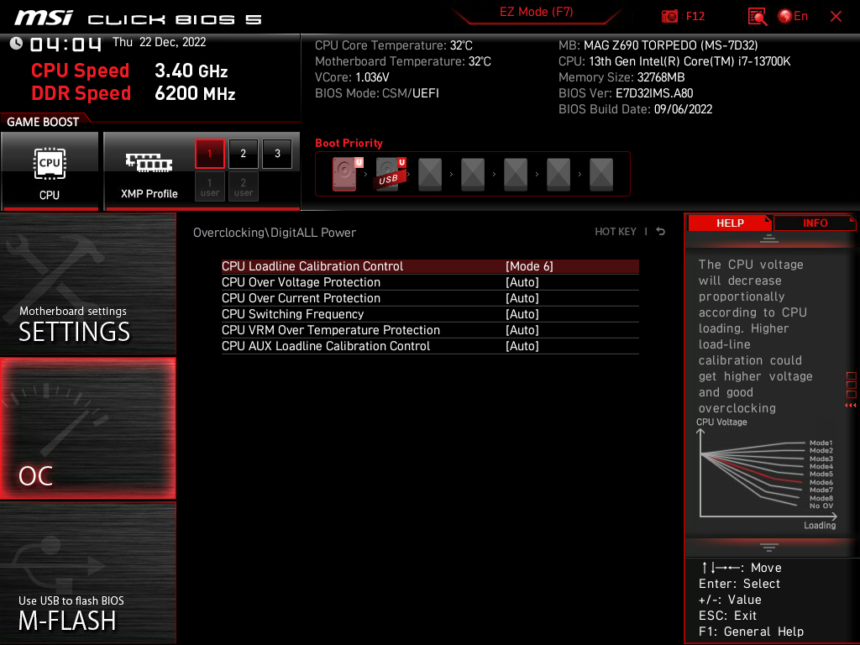Expand help panel using bottom handle
This screenshot has width=860, height=645.
point(769,548)
